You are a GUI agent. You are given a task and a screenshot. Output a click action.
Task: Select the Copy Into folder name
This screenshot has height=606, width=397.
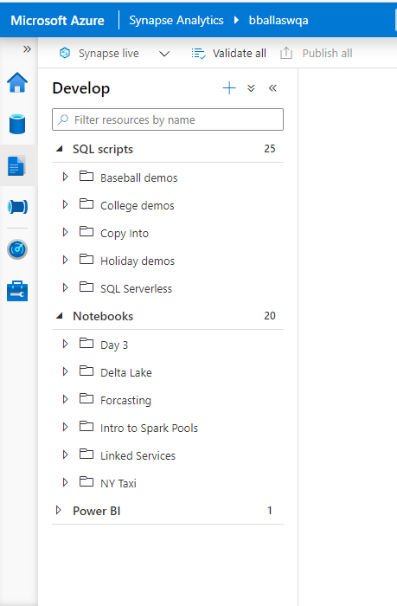(125, 234)
